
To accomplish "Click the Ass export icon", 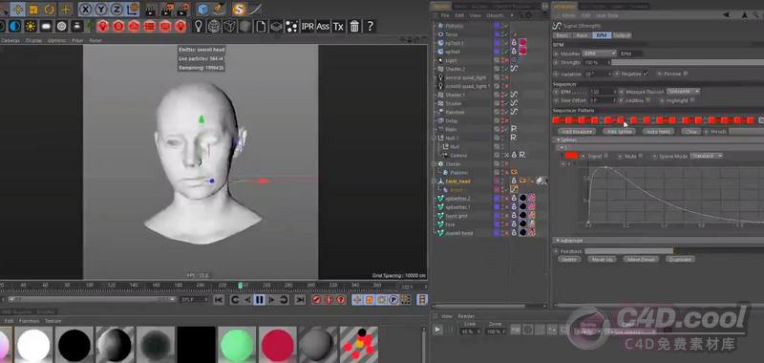I will (323, 27).
